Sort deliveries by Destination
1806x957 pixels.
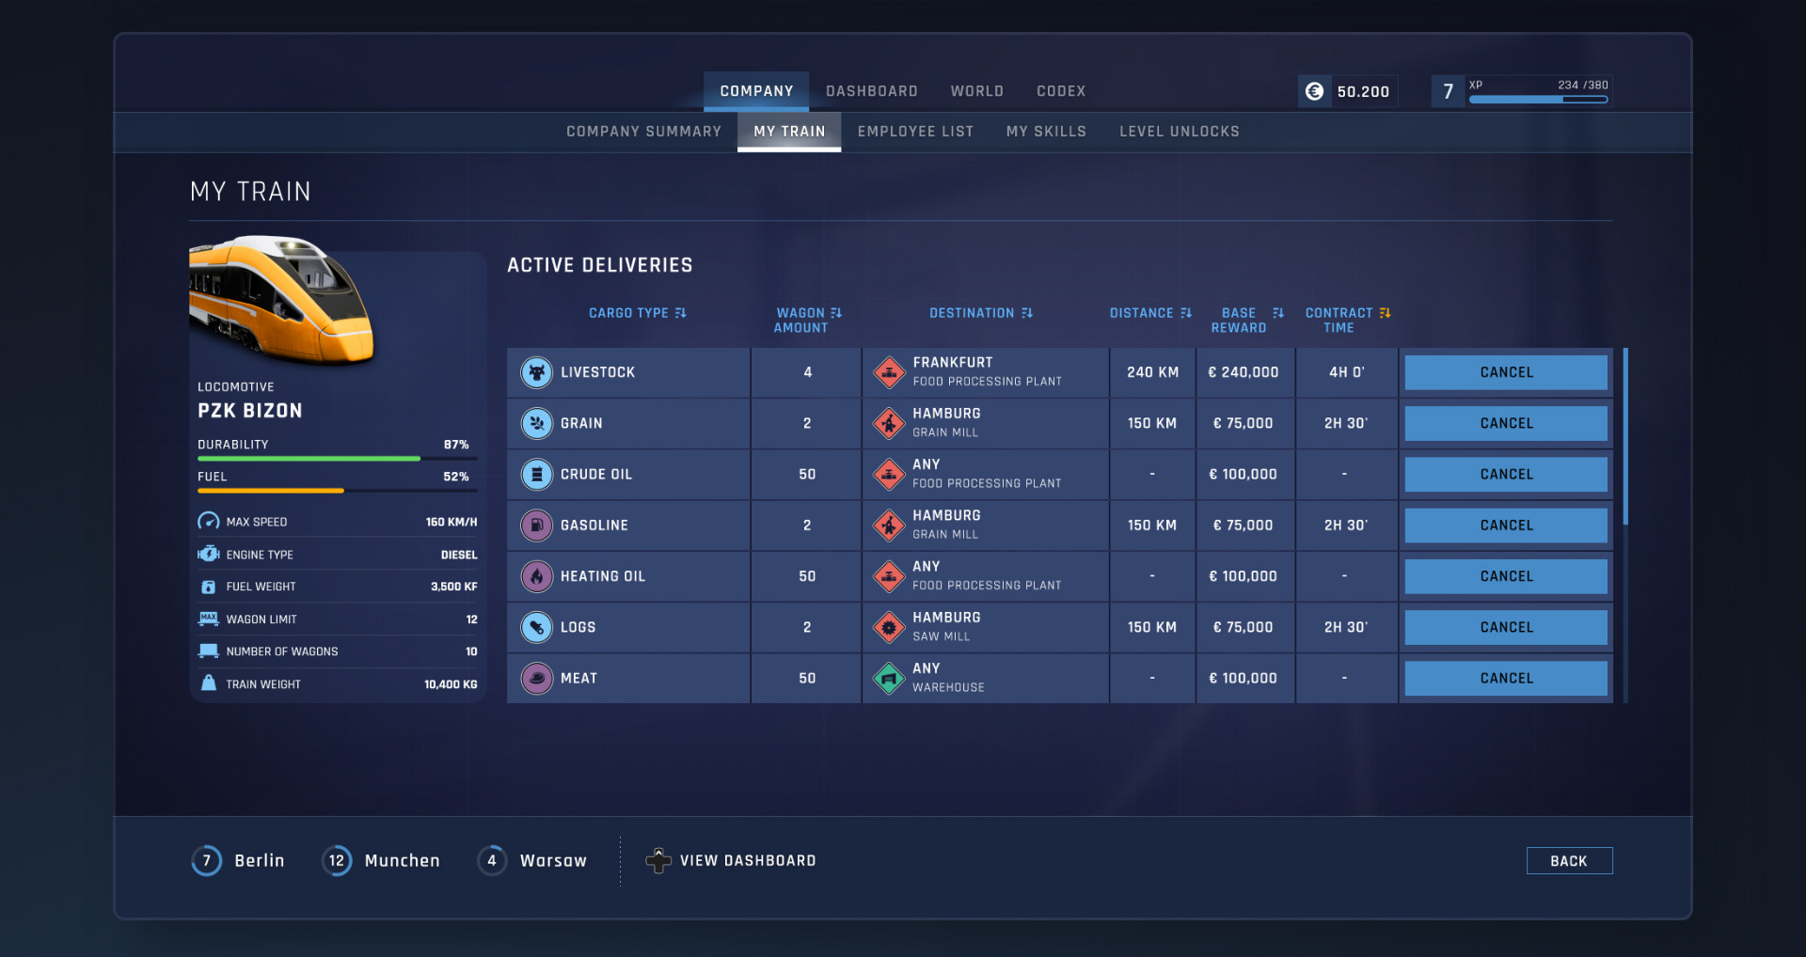(981, 313)
